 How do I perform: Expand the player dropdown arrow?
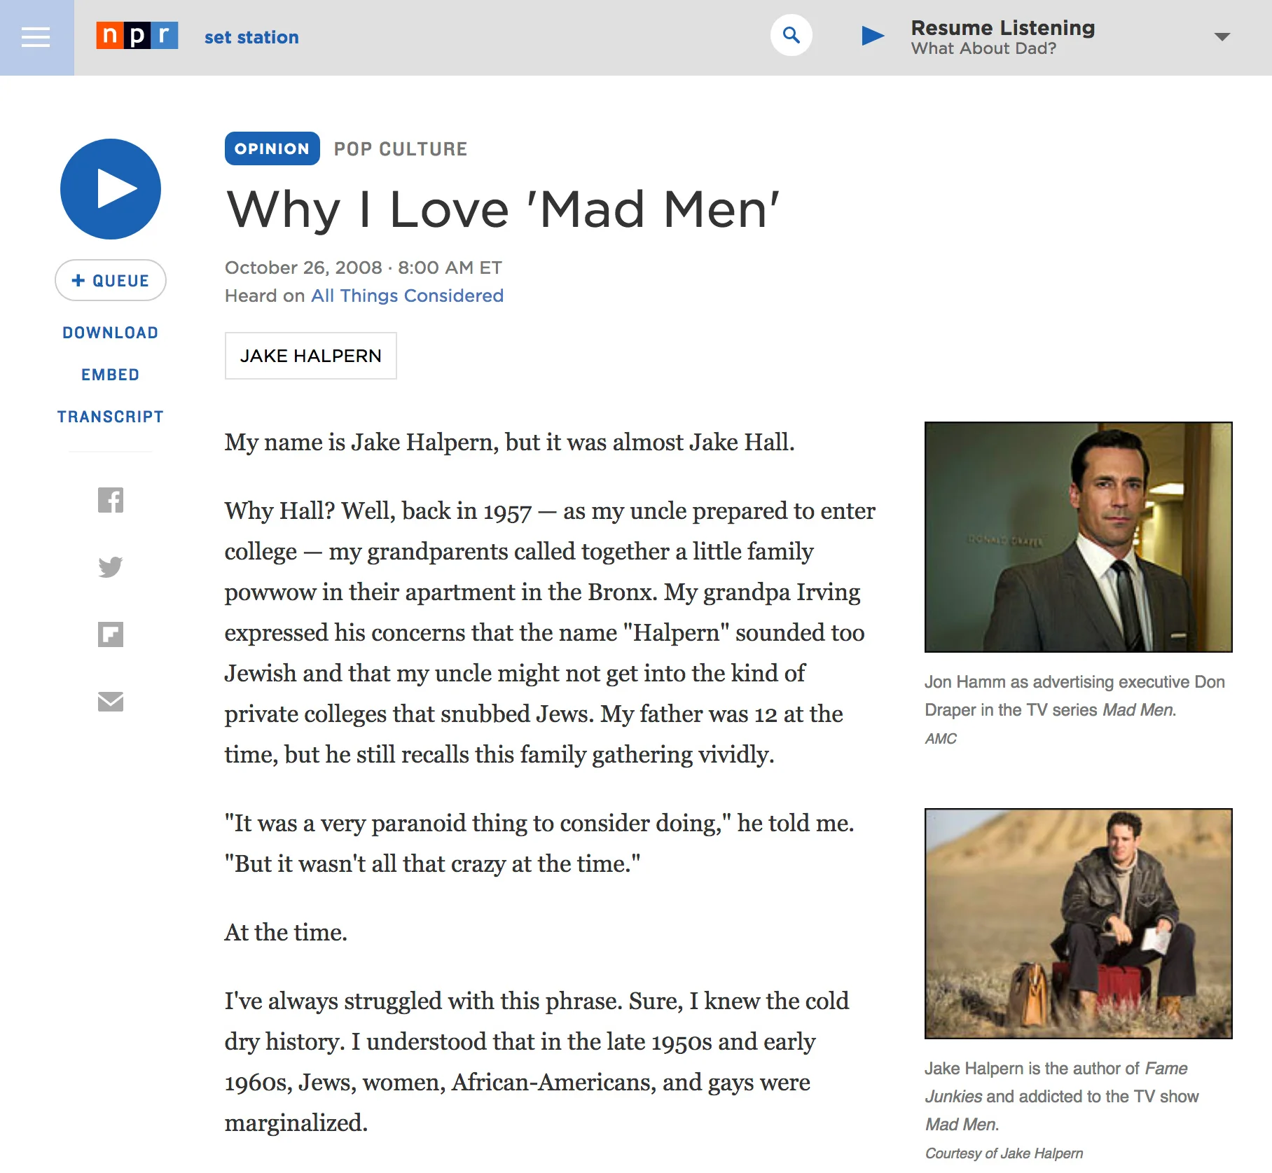coord(1222,37)
